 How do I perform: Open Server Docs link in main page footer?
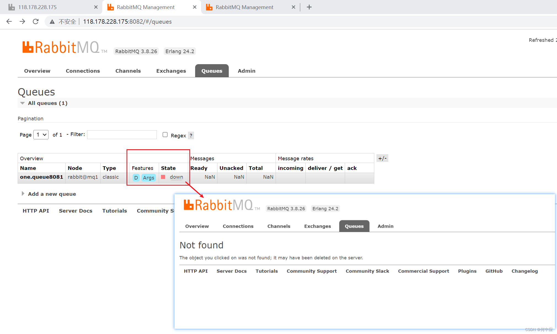[x=76, y=211]
